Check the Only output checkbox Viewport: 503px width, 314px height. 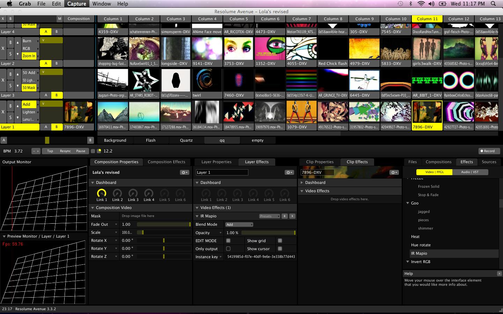pyautogui.click(x=228, y=249)
